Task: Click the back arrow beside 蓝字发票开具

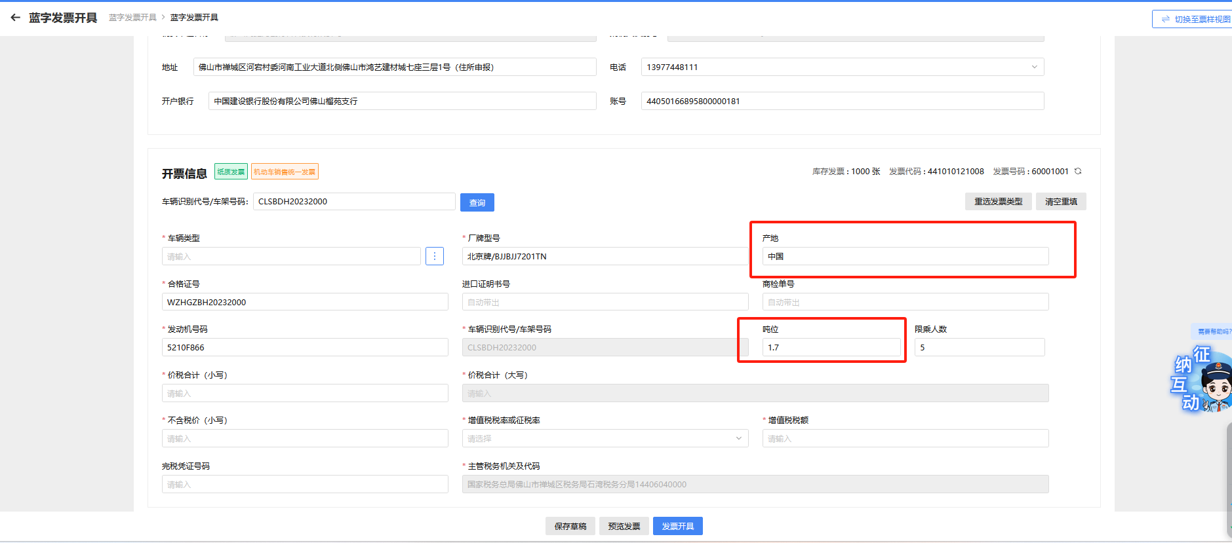Action: click(15, 18)
